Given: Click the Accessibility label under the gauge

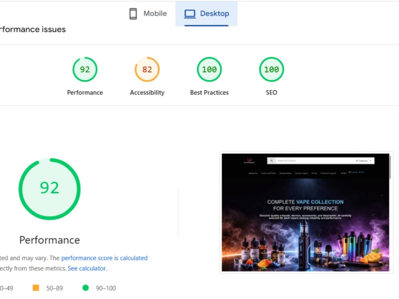Looking at the screenshot, I should (147, 92).
